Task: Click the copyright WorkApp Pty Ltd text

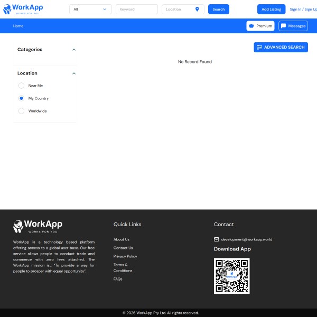Action: 161,313
